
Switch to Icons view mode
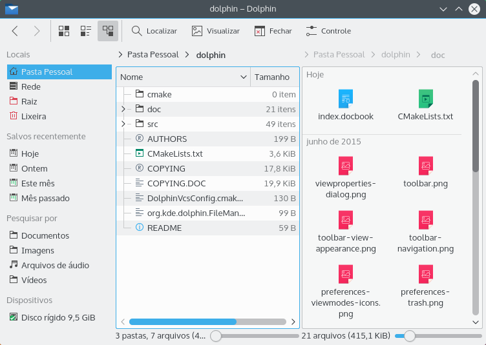coord(64,31)
